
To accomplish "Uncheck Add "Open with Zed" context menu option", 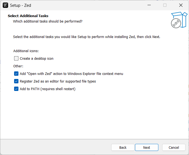I will 16,74.
